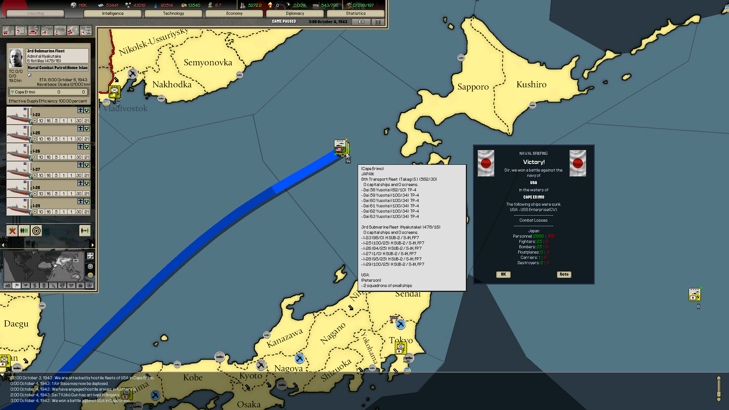Toggle the anchor icon on I-23 row
This screenshot has width=729, height=410.
(80, 110)
